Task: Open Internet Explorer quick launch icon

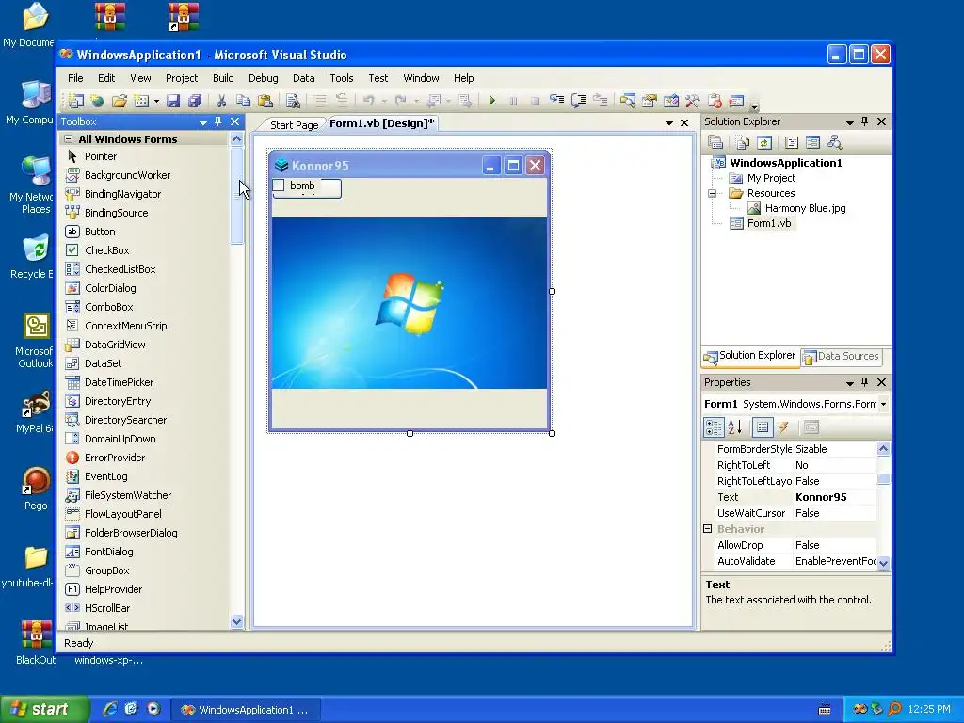Action: click(x=109, y=709)
